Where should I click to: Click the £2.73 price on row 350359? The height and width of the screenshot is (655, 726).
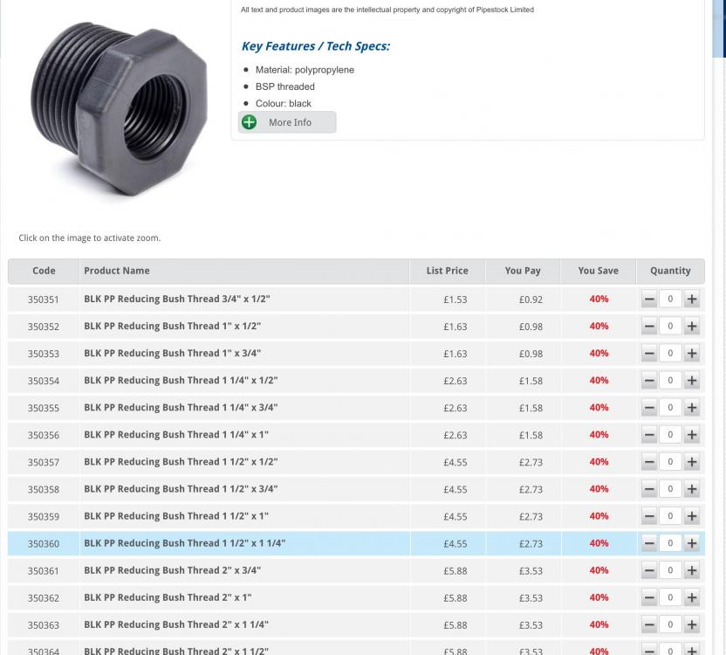[531, 516]
